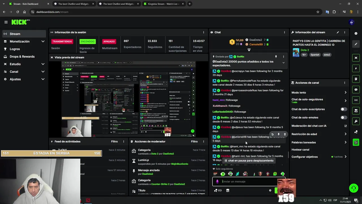
Task: Expand the Estudio sidebar section
Action: 24,64
